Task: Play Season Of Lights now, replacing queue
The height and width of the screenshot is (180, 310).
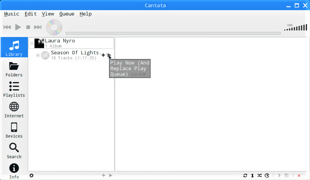Action: click(109, 55)
